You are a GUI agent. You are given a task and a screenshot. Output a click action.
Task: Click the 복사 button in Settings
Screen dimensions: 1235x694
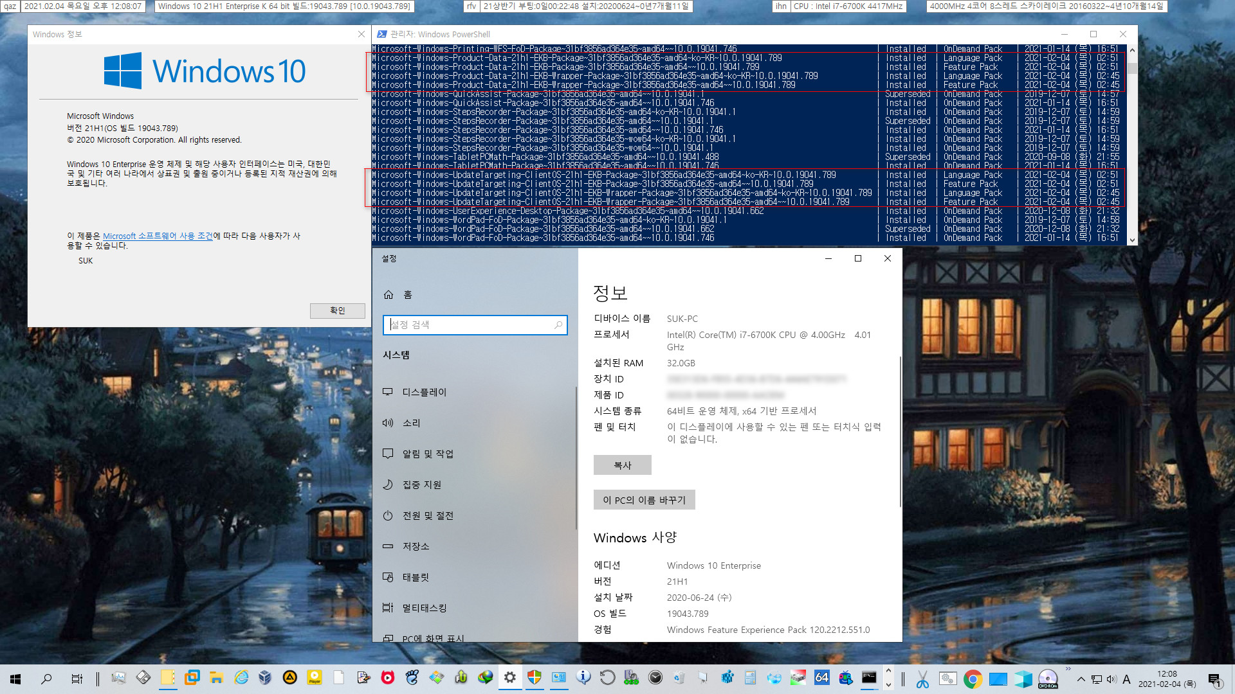point(622,465)
